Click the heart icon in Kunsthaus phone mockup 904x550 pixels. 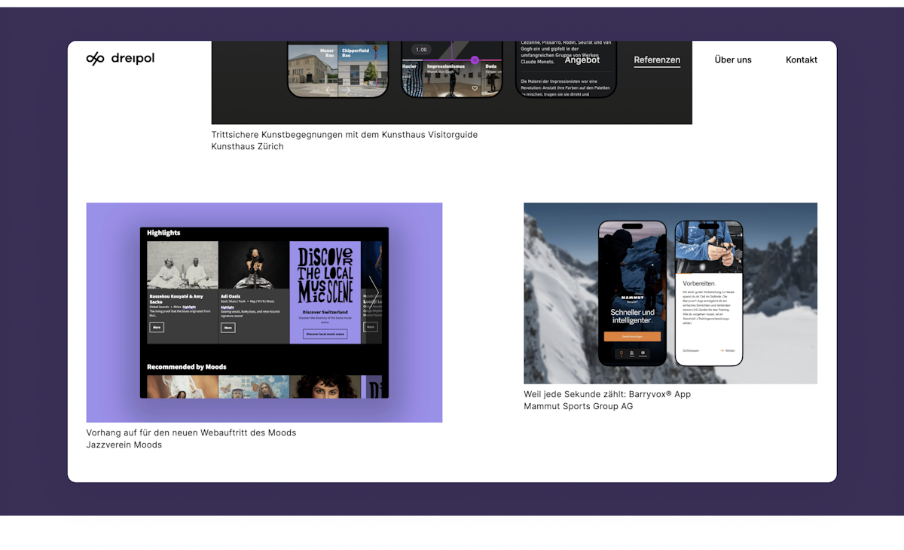[475, 88]
